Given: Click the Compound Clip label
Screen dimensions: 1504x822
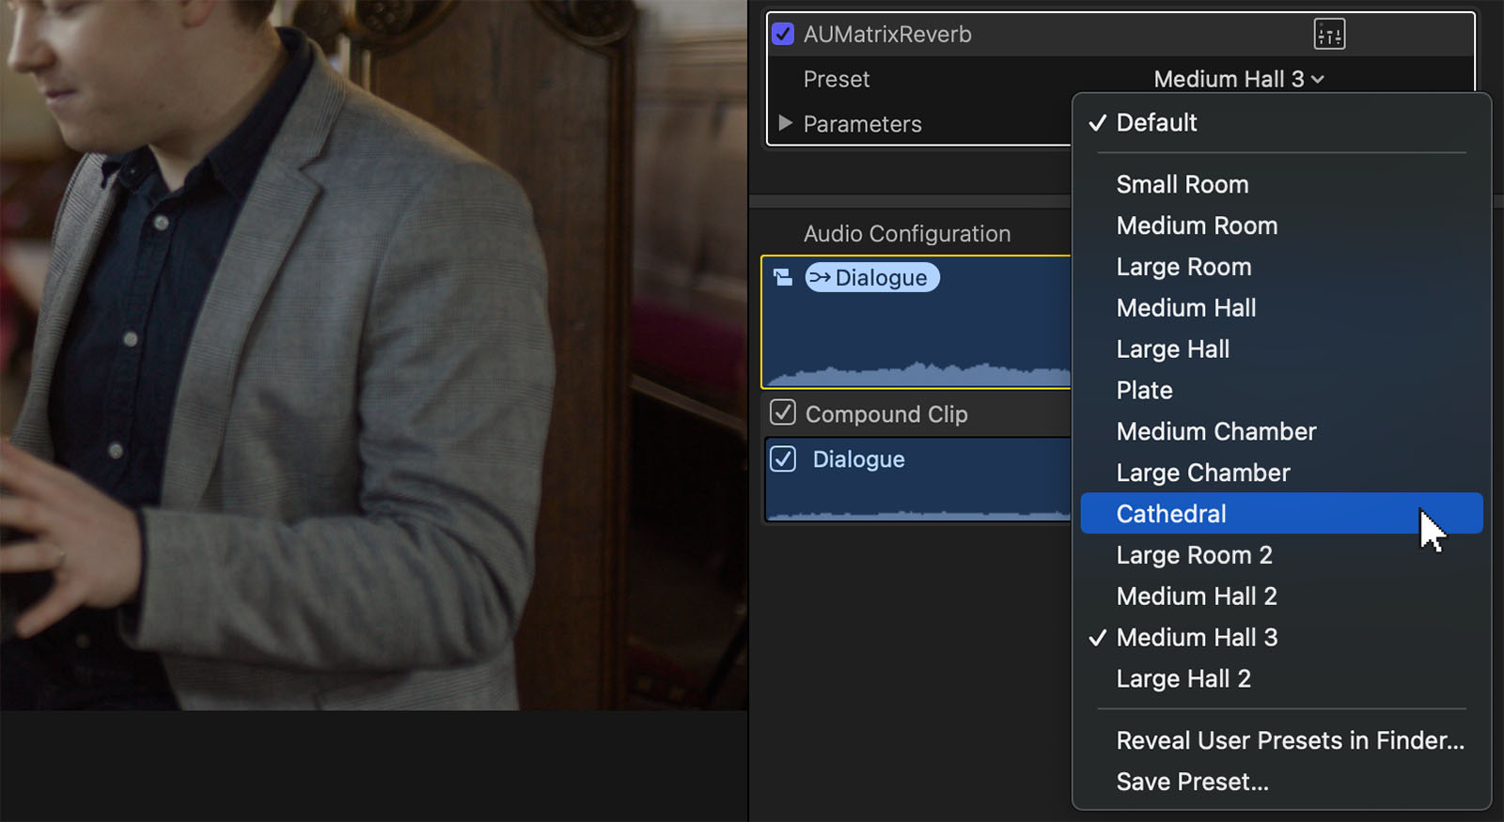Looking at the screenshot, I should (x=886, y=414).
